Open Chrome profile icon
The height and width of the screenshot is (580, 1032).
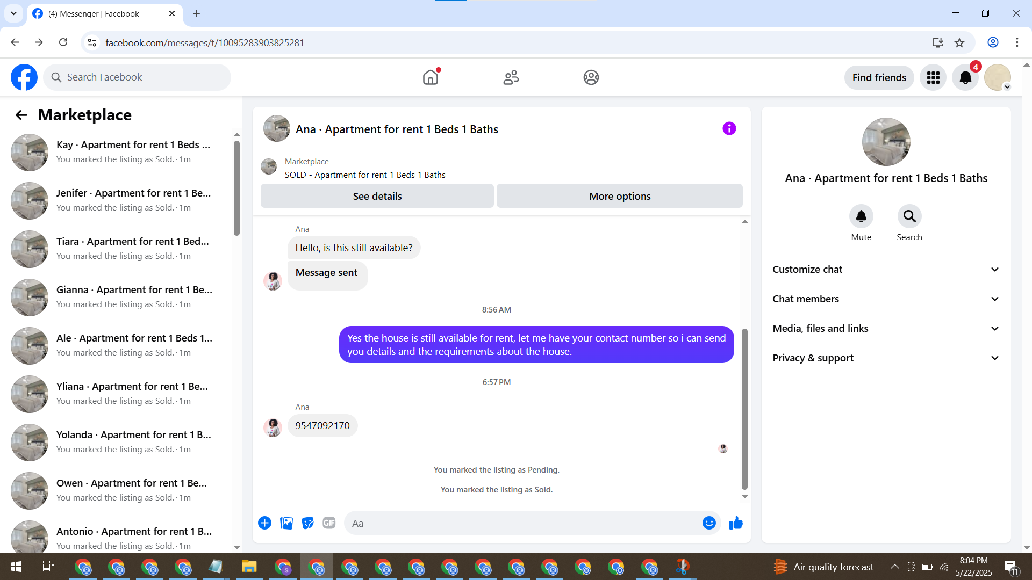tap(993, 42)
